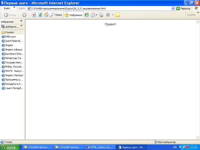Open the РМИЦ. Россий... favorite
The height and width of the screenshot is (150, 200).
pos(13,67)
